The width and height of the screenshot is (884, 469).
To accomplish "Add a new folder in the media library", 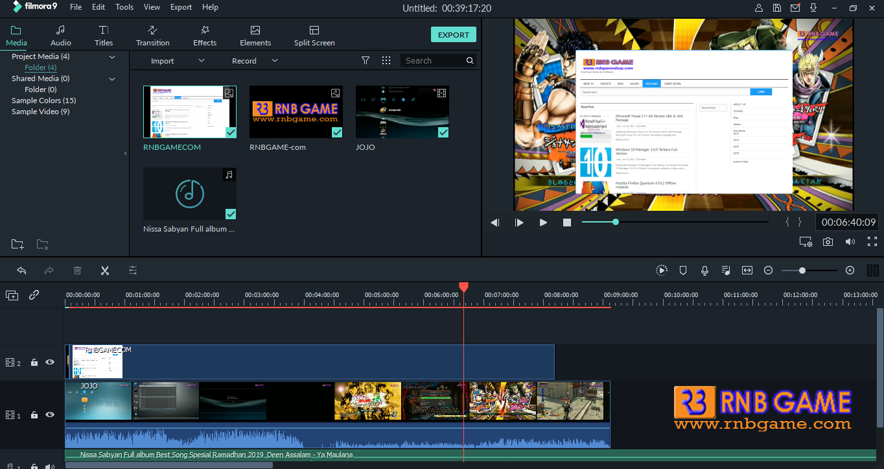I will pos(17,245).
